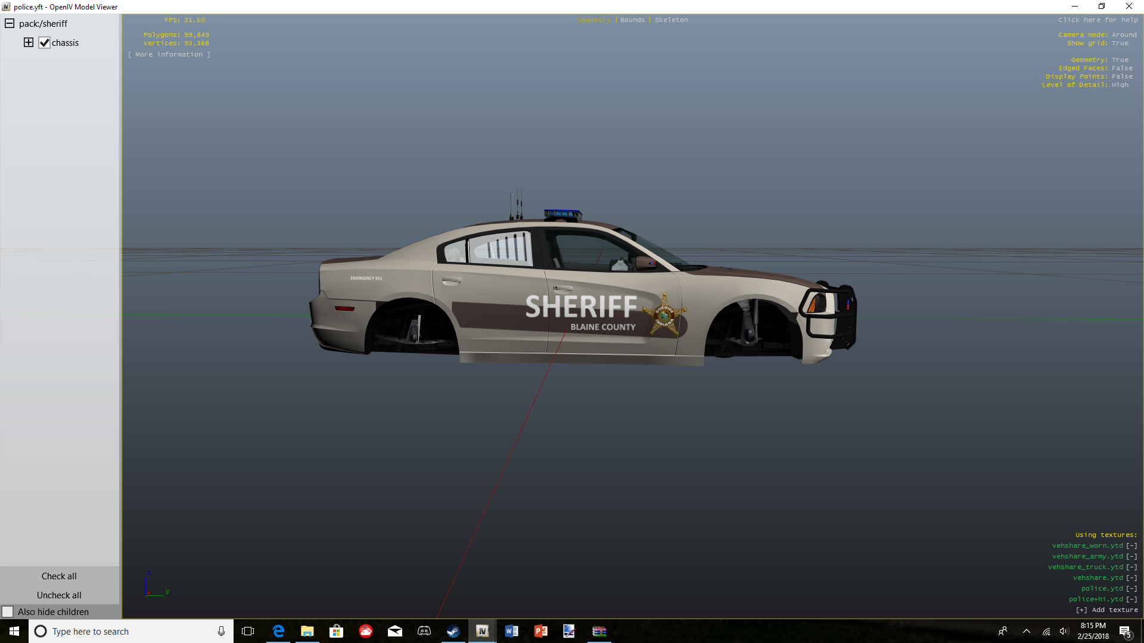Toggle the chassis visibility checkbox

click(44, 43)
